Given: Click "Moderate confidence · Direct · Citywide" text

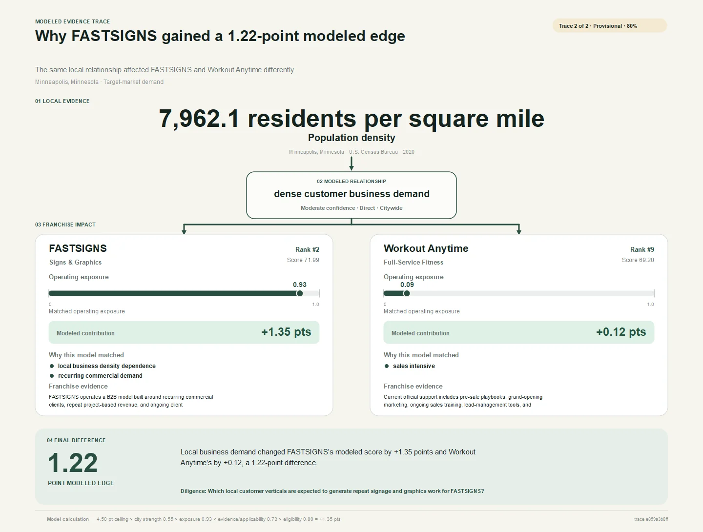Looking at the screenshot, I should (x=351, y=208).
